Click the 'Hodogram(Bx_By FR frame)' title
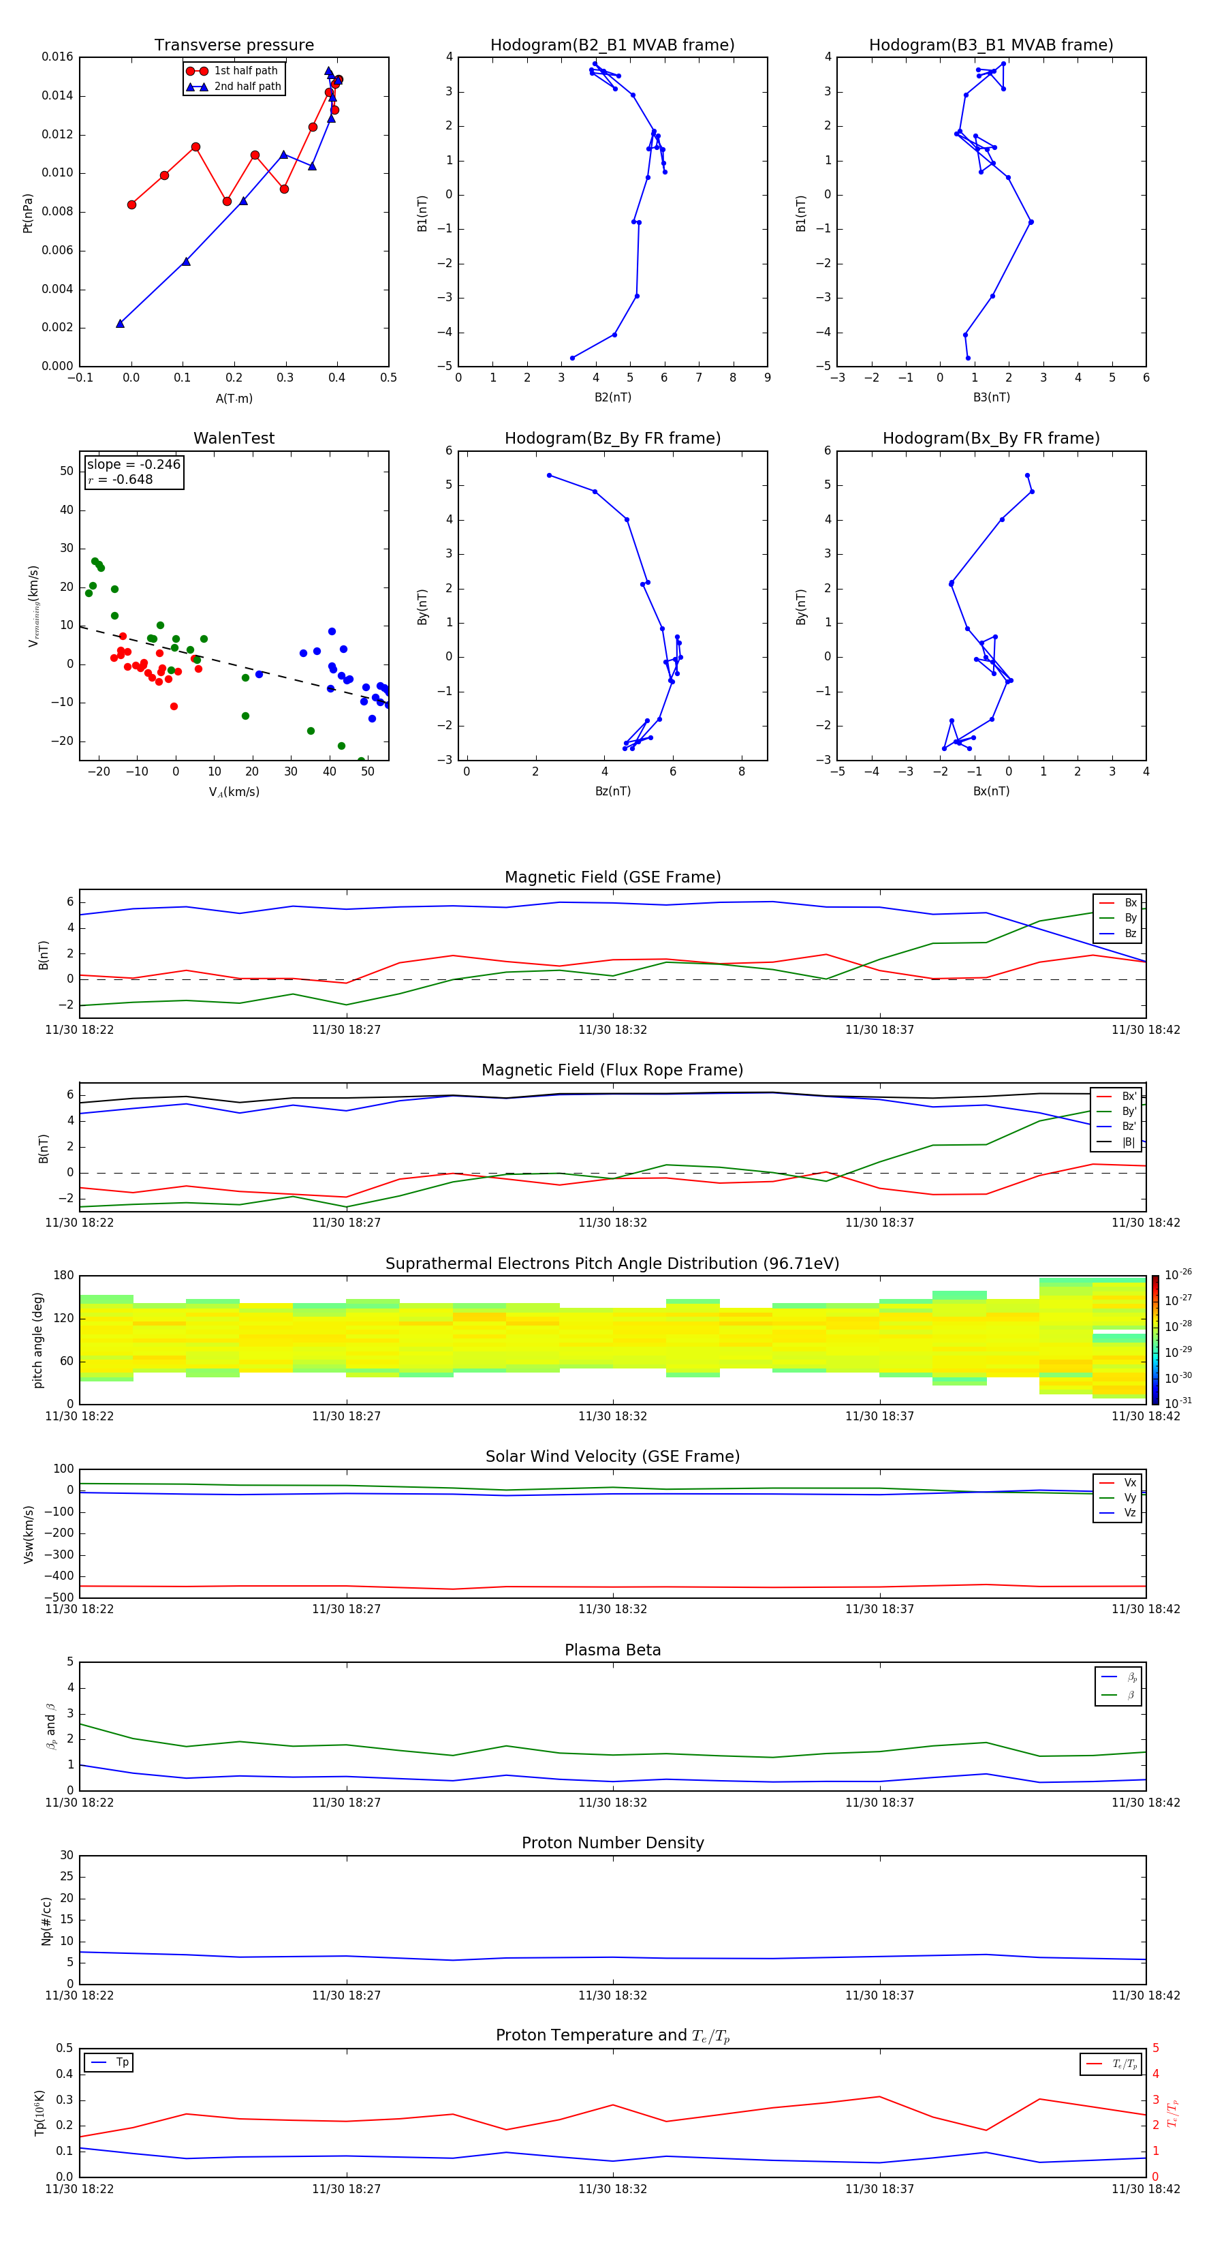1226x2249 pixels. pos(991,438)
